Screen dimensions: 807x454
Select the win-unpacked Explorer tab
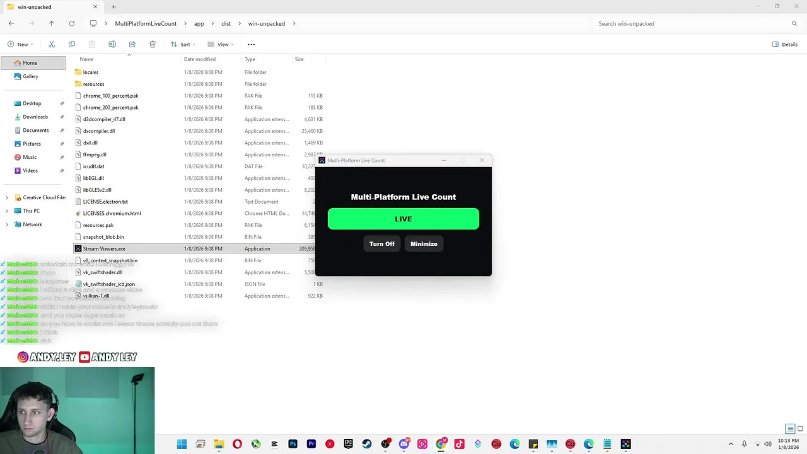pyautogui.click(x=50, y=7)
